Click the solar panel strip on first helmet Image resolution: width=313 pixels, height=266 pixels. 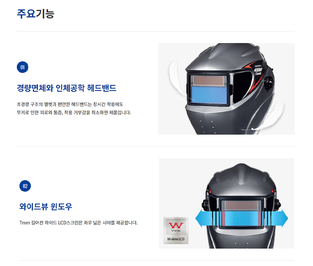tap(209, 80)
